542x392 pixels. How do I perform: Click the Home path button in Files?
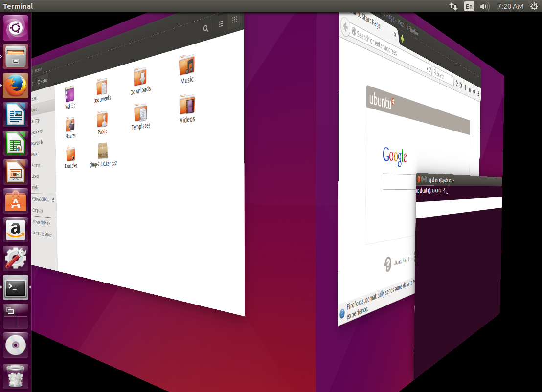tap(43, 81)
